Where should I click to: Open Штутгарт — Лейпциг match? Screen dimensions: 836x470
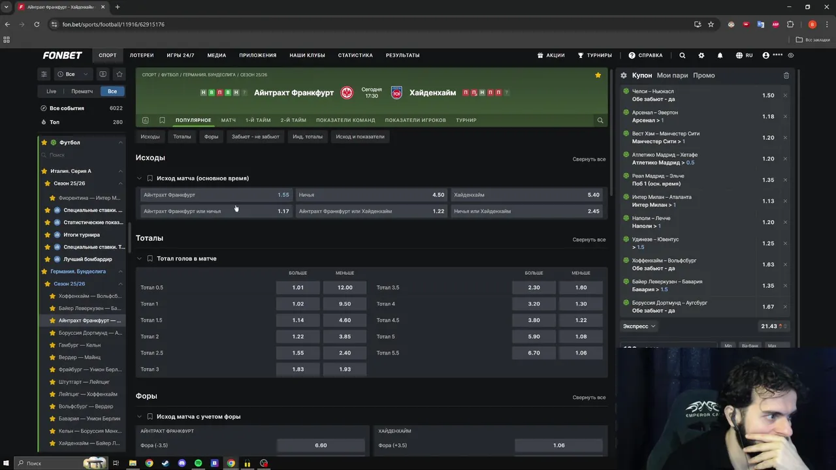(x=84, y=382)
